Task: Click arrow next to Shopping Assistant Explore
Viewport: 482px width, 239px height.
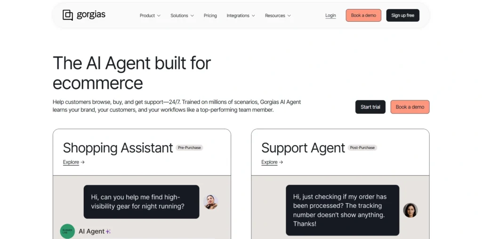Action: (82, 162)
